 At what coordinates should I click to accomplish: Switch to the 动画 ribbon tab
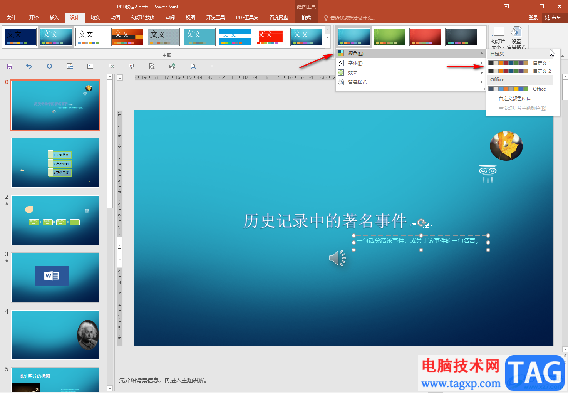116,17
